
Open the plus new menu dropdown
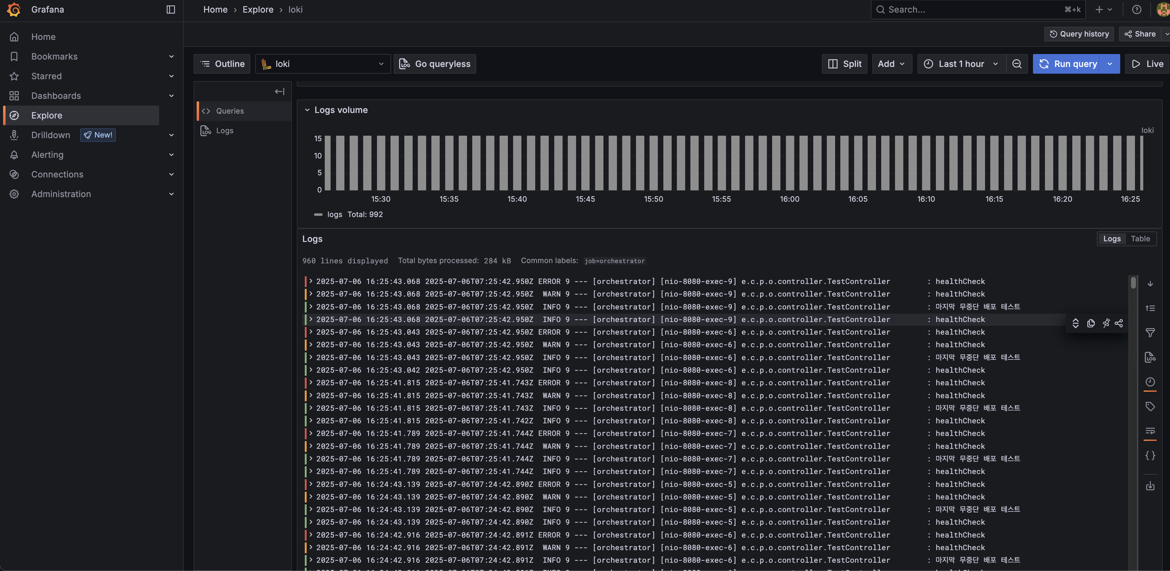1104,10
